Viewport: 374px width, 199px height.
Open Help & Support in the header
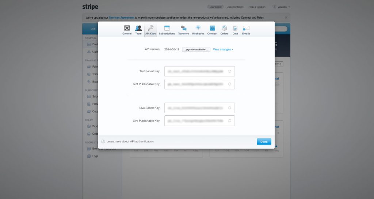point(257,7)
